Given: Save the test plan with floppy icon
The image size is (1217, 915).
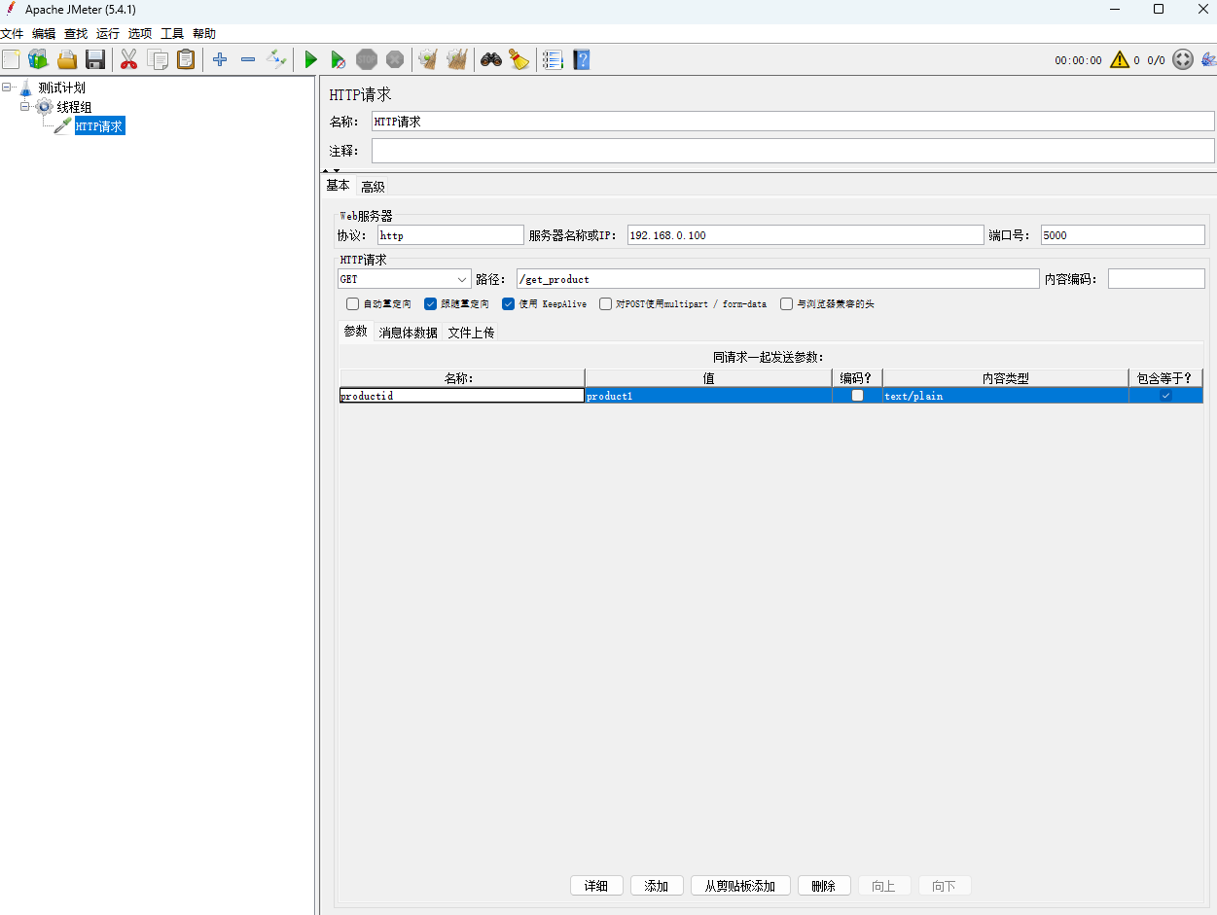Looking at the screenshot, I should (95, 60).
